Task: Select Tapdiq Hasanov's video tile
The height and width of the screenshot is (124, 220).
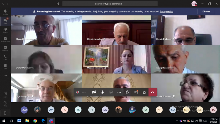Action: coord(185,59)
